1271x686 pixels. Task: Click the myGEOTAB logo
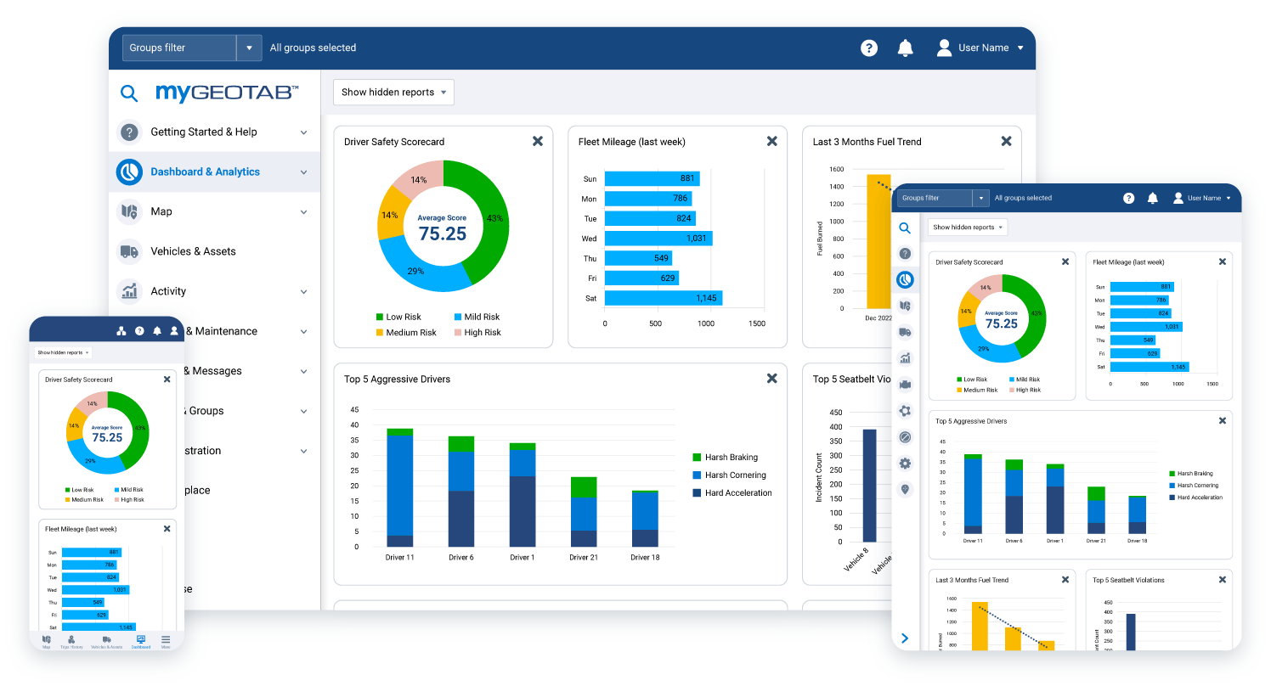click(224, 93)
